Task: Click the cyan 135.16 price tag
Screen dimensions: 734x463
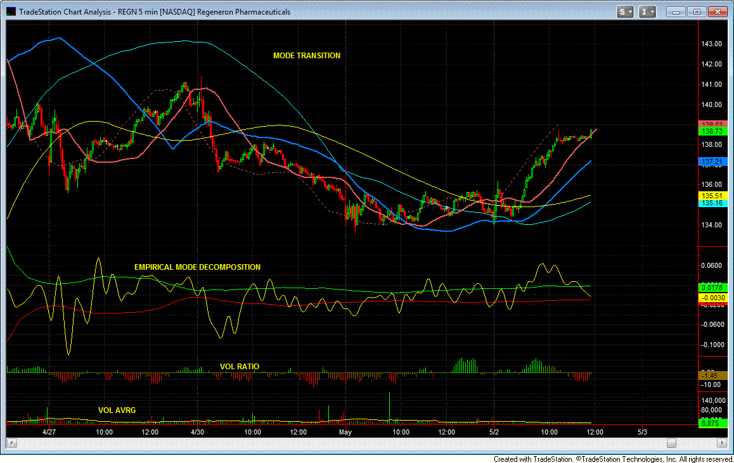Action: click(x=712, y=203)
